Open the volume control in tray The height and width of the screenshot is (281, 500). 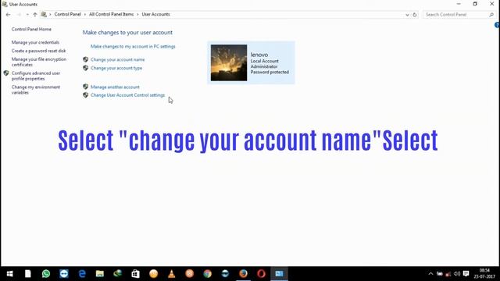tap(457, 274)
